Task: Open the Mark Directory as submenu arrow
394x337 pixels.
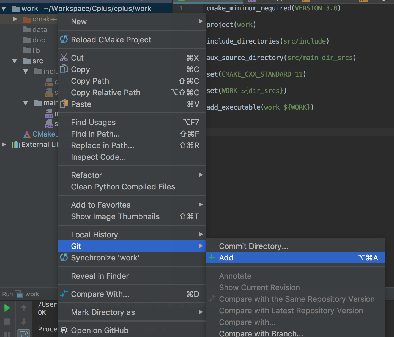Action: 201,312
